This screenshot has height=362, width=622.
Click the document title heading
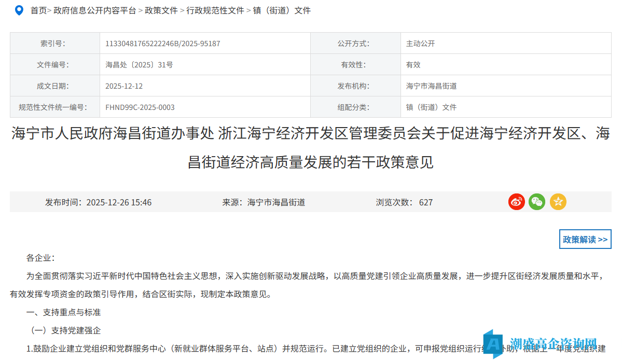pyautogui.click(x=311, y=147)
